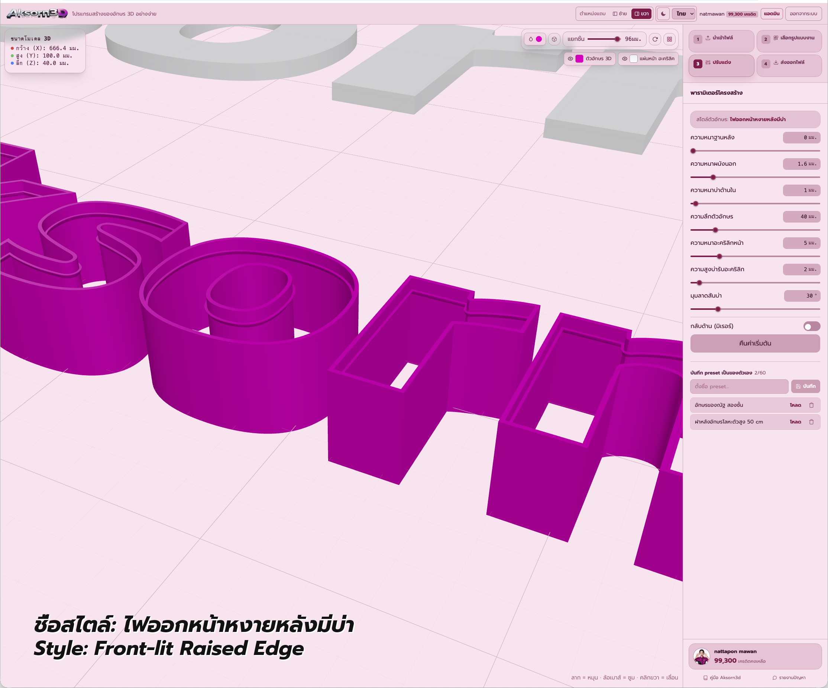
Task: Load the preset ฝาหลังอักษรโลหะตัวสูง 50 cm
Action: pyautogui.click(x=795, y=422)
